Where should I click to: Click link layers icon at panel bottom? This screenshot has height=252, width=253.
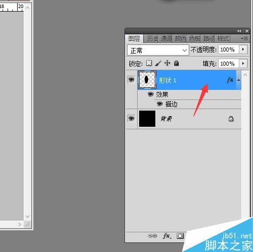pyautogui.click(x=152, y=236)
